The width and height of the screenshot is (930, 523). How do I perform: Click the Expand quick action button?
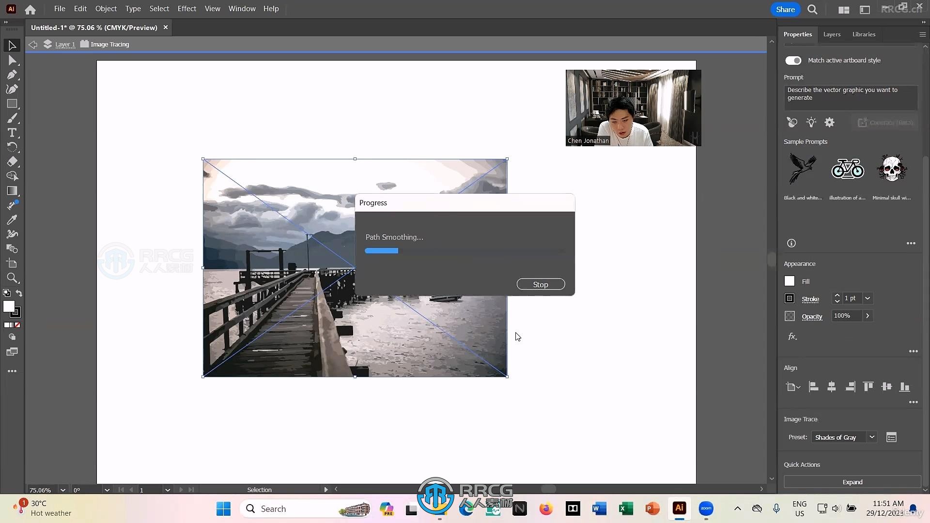pyautogui.click(x=852, y=482)
